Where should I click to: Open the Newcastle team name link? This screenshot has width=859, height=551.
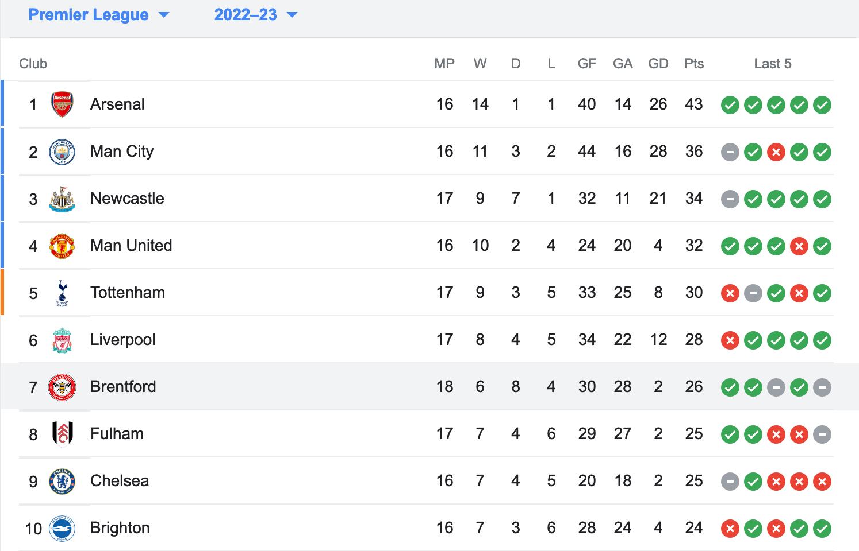tap(127, 198)
